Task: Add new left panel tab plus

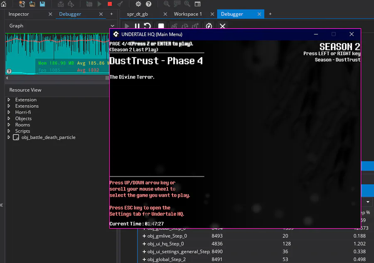Action: (x=111, y=14)
